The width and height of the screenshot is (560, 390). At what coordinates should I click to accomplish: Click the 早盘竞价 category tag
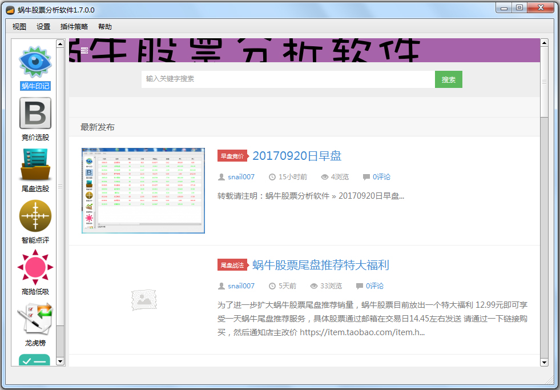pos(232,156)
